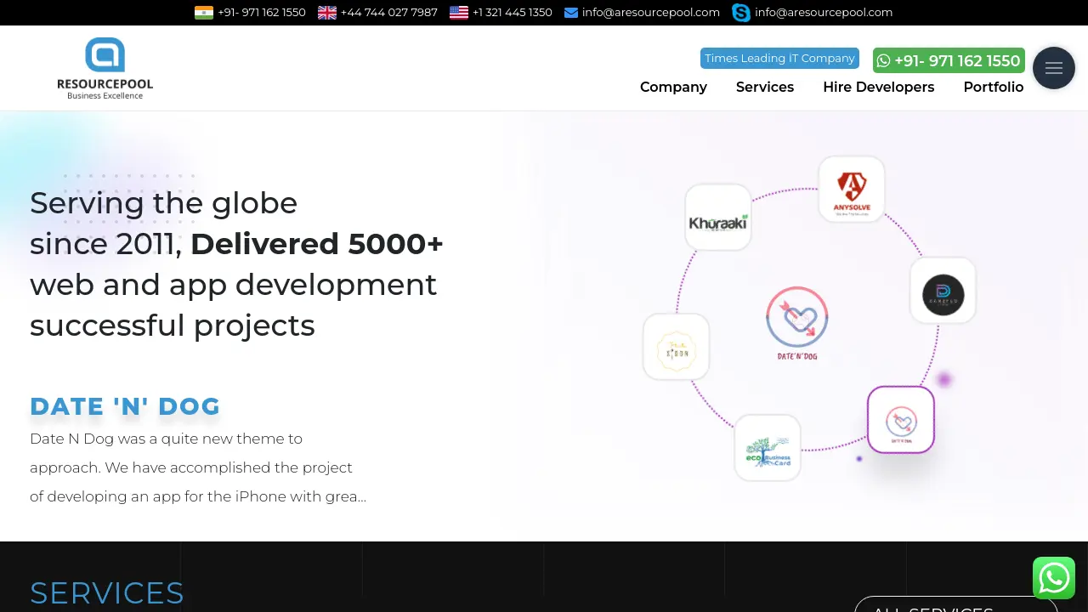
Task: Click the Skype icon in top bar
Action: 741,13
